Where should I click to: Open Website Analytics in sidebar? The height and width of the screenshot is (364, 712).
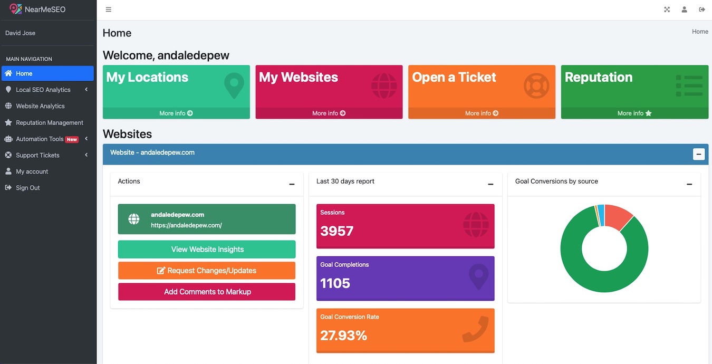(40, 106)
